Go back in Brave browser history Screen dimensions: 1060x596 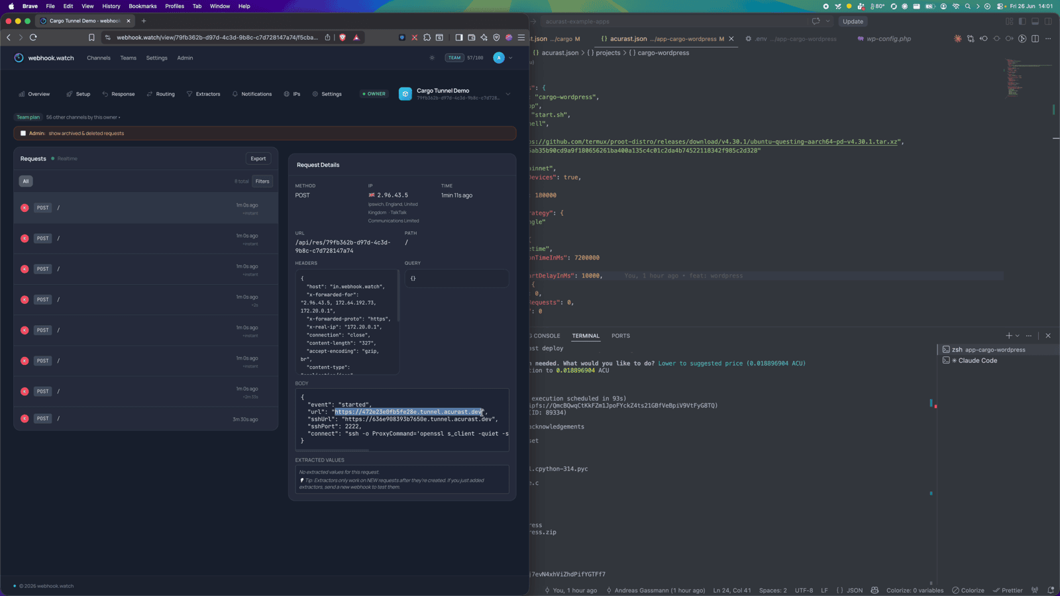(9, 38)
